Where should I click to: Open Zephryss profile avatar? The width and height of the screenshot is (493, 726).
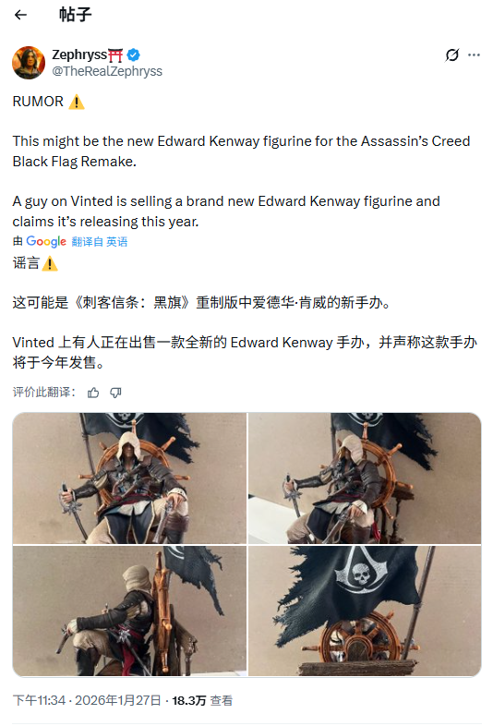(29, 63)
